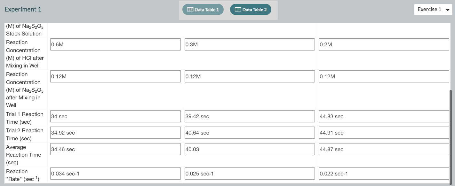
Task: Edit the rightmost 0.12M Na2S2O3 field
Action: [384, 76]
